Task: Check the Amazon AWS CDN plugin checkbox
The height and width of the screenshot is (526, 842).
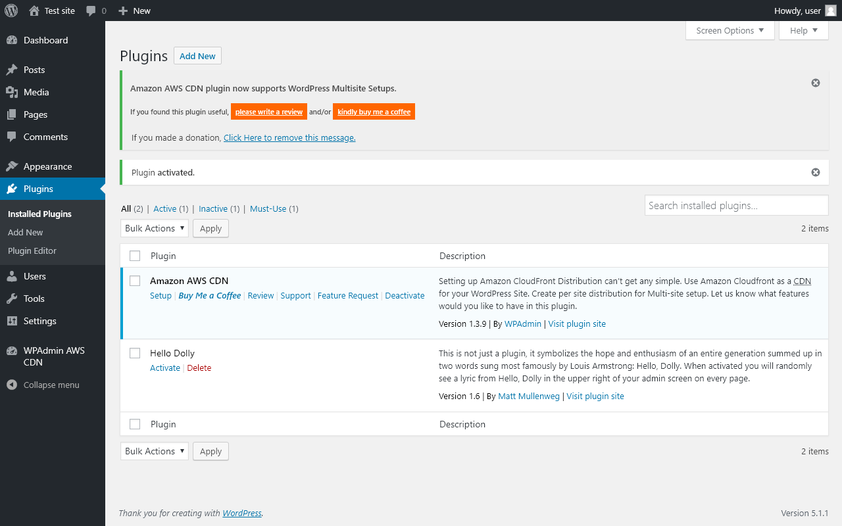Action: [135, 281]
